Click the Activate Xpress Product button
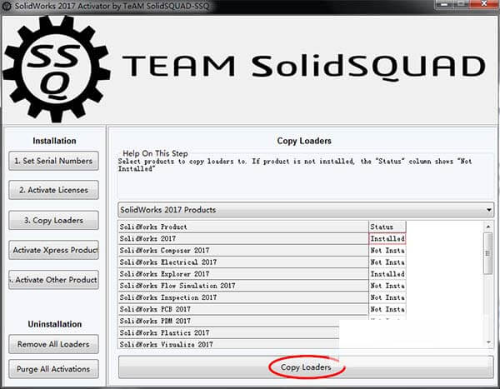The image size is (500, 389). [x=53, y=250]
